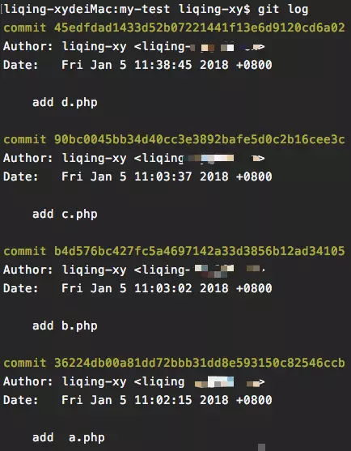Click the 'add b.php' commit message

[x=65, y=326]
